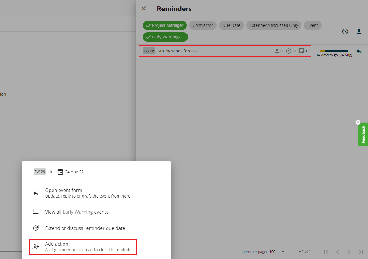Screen dimensions: 368x259
Task: Open the Feedback side tab
Action: (x=363, y=135)
